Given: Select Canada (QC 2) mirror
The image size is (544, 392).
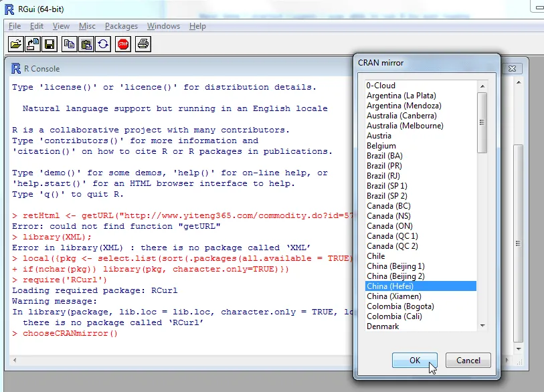Looking at the screenshot, I should (x=421, y=246).
